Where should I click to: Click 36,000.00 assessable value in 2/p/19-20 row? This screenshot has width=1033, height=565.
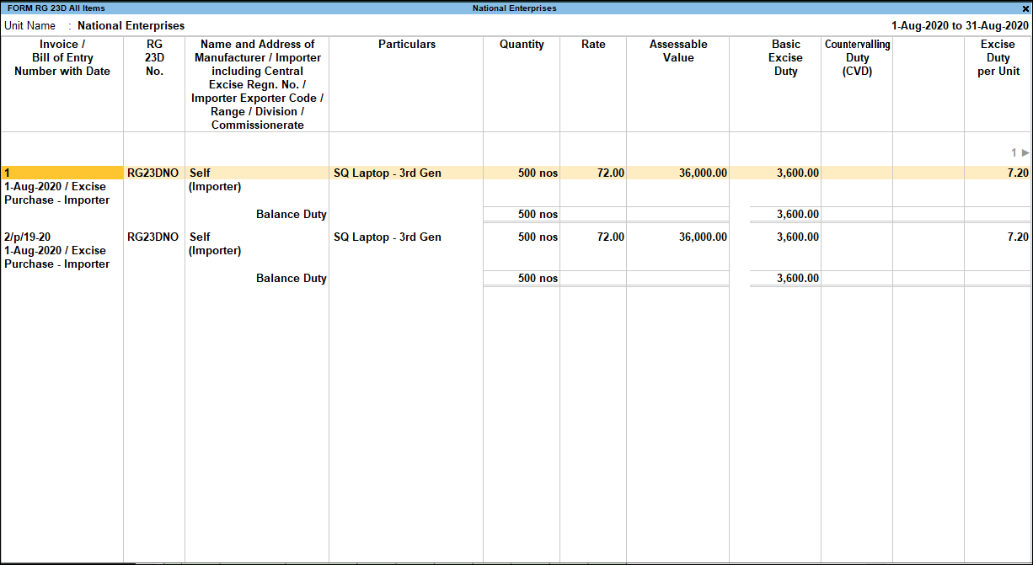point(703,237)
